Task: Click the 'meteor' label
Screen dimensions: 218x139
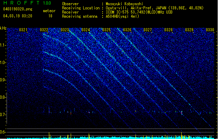Action: (x=49, y=11)
